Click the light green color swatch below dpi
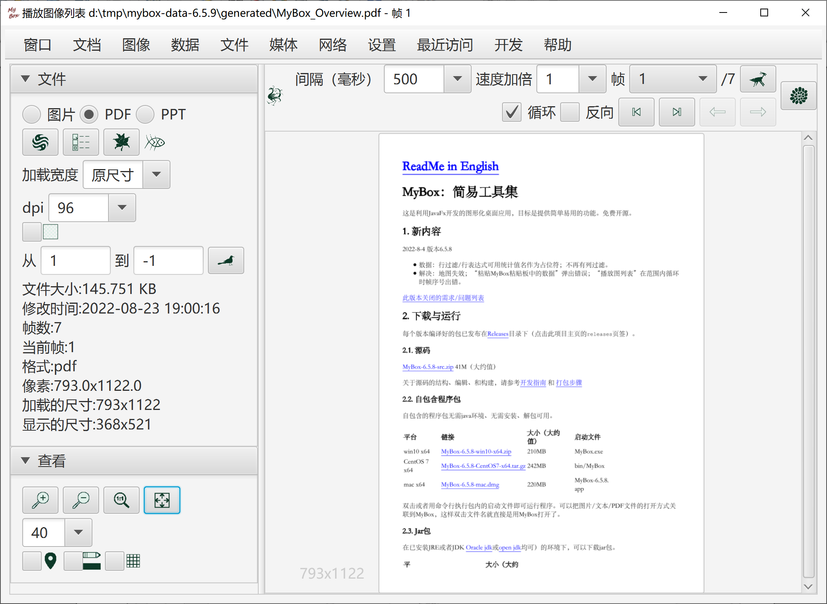Image resolution: width=827 pixels, height=604 pixels. [x=51, y=232]
